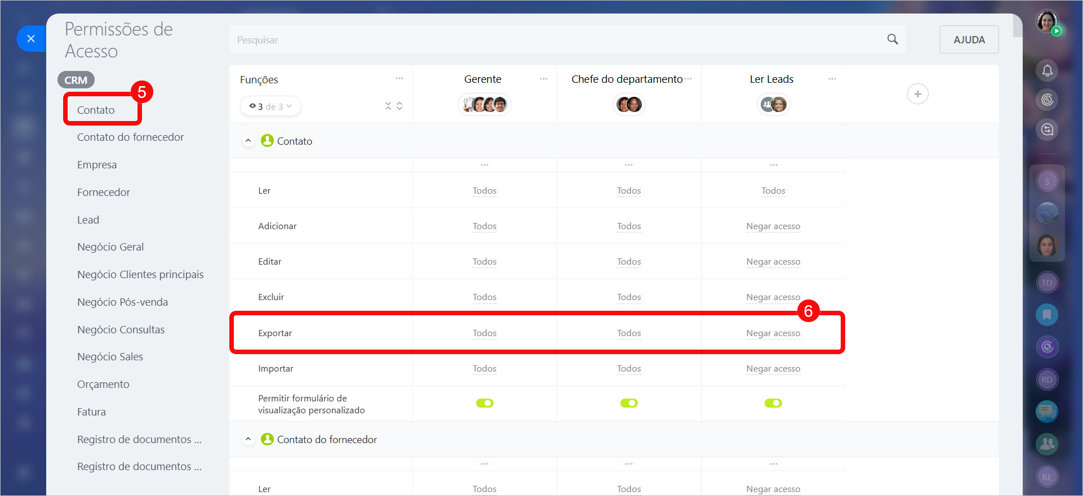
Task: Open the notifications bell icon
Action: (x=1047, y=70)
